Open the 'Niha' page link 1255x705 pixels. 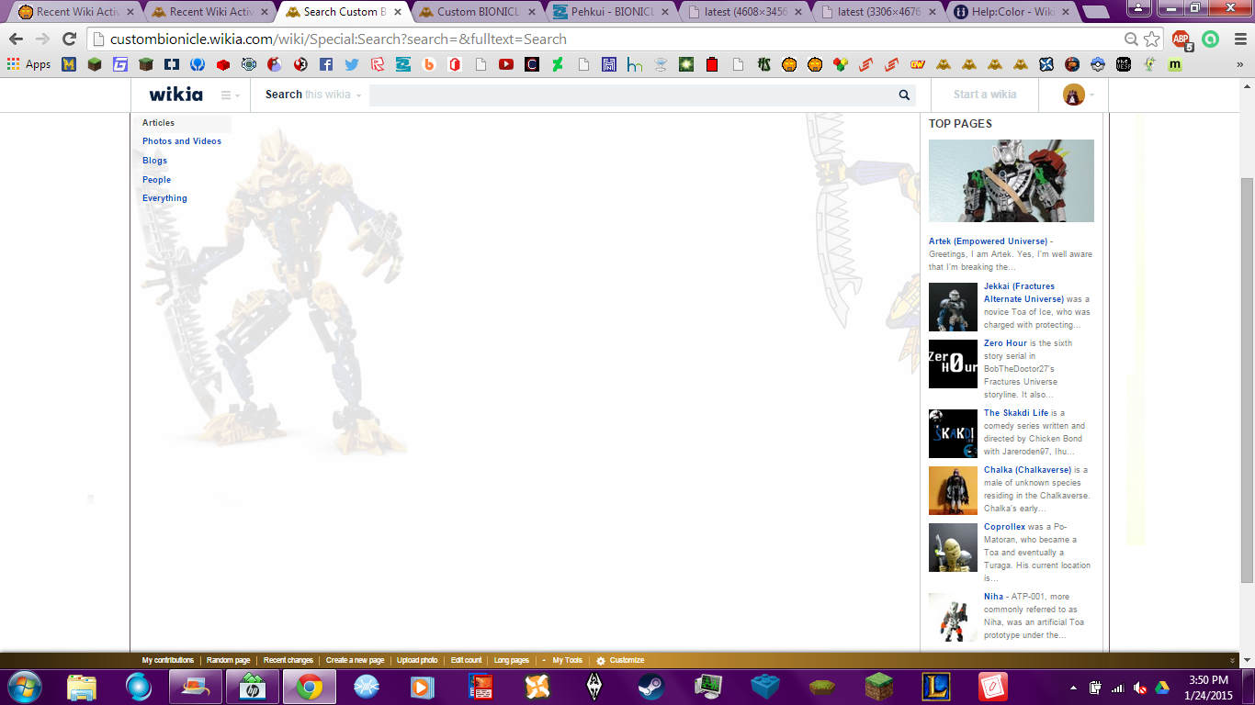point(994,597)
